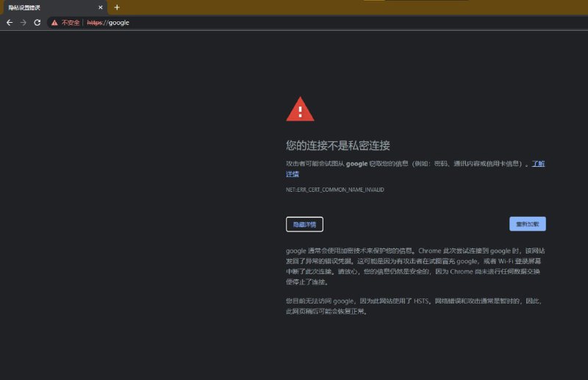588x380 pixels.
Task: Close the 隐私设置错误 tab
Action: (x=101, y=7)
